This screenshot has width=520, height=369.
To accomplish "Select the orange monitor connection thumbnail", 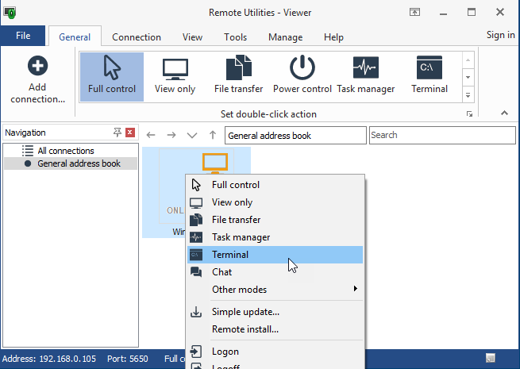I will [x=215, y=163].
